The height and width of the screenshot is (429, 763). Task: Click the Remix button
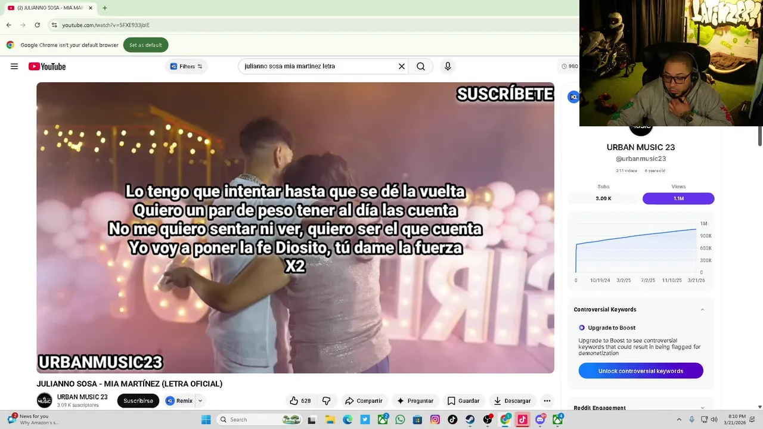(x=179, y=401)
